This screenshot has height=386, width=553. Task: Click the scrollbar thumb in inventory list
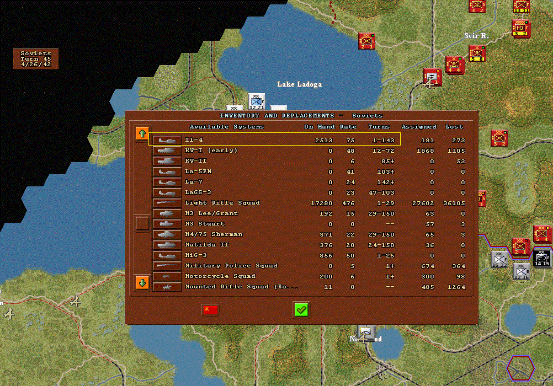pyautogui.click(x=142, y=223)
